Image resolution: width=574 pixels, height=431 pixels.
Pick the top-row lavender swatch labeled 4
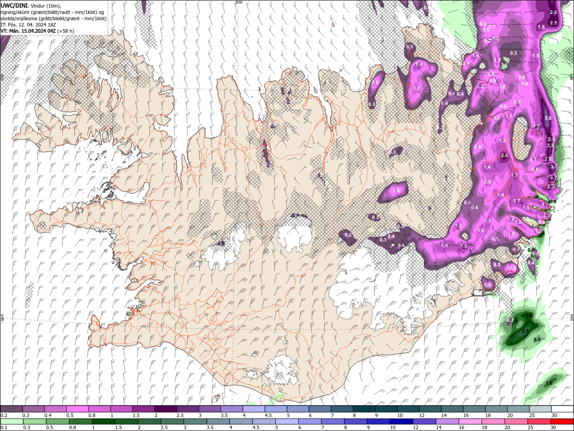pos(253,409)
